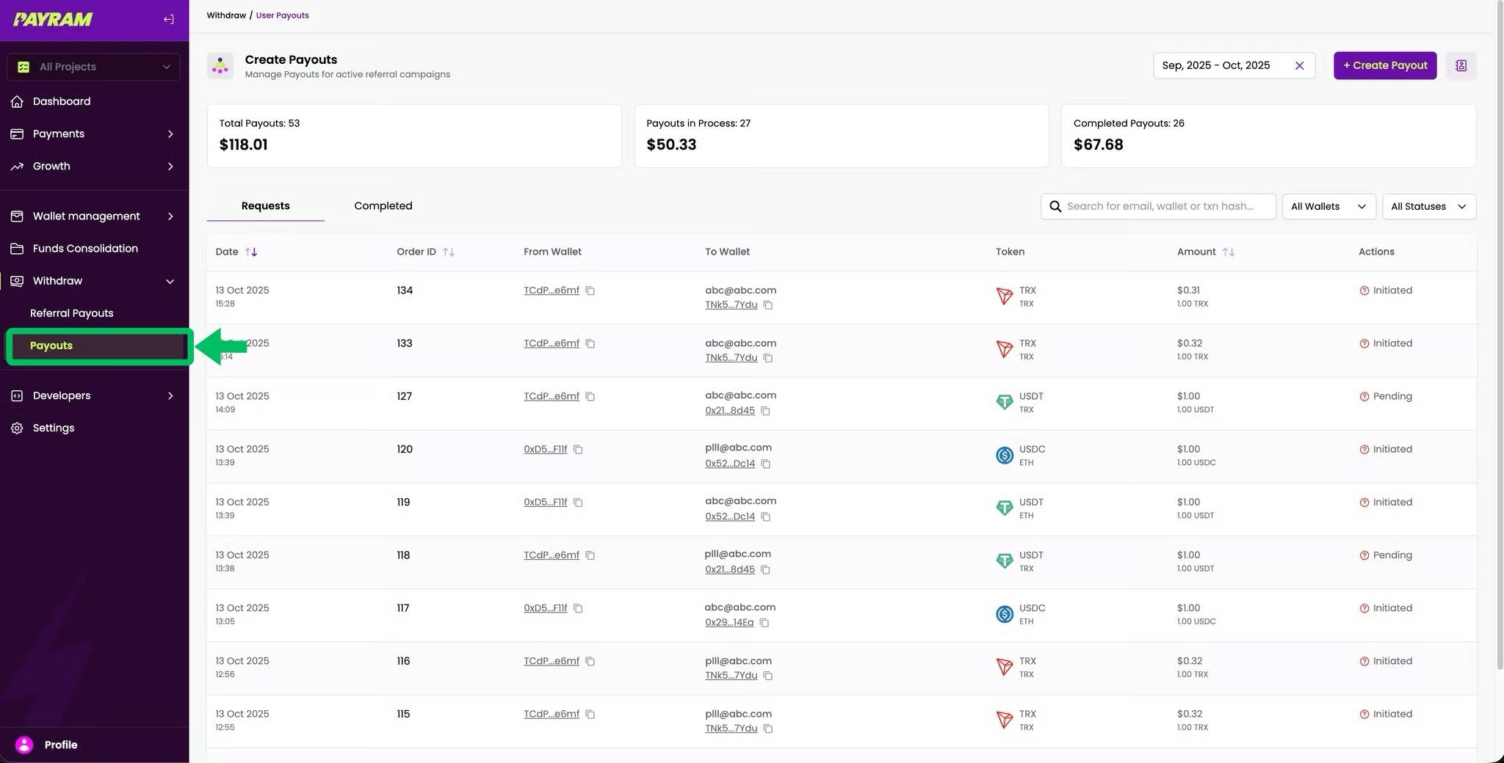Copy the To Wallet address for order 127

point(765,412)
